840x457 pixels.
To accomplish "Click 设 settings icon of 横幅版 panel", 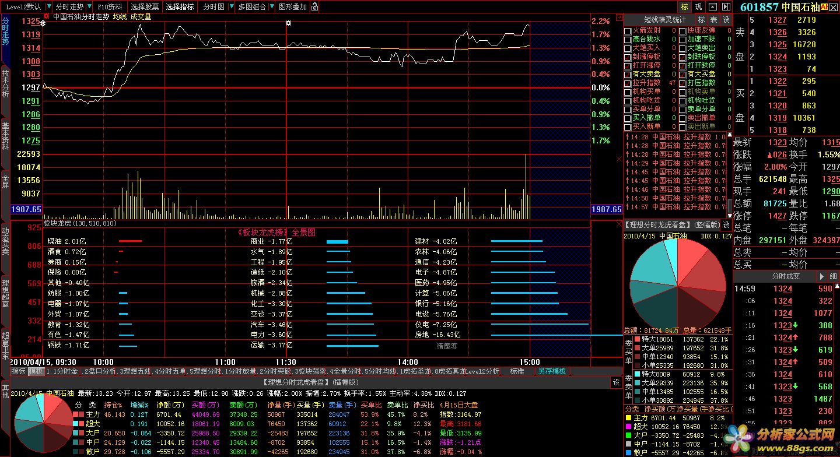I will click(x=617, y=382).
